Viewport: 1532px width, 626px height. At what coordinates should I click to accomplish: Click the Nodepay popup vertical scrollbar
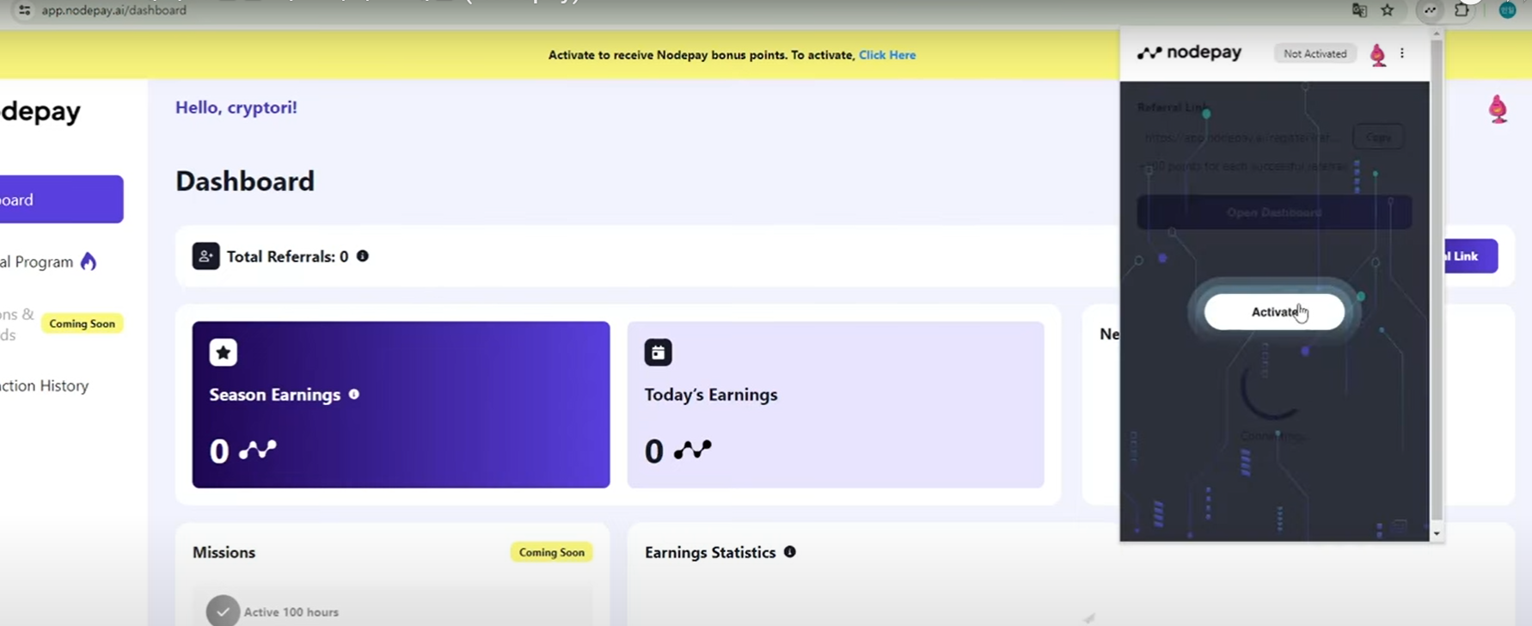coord(1437,279)
